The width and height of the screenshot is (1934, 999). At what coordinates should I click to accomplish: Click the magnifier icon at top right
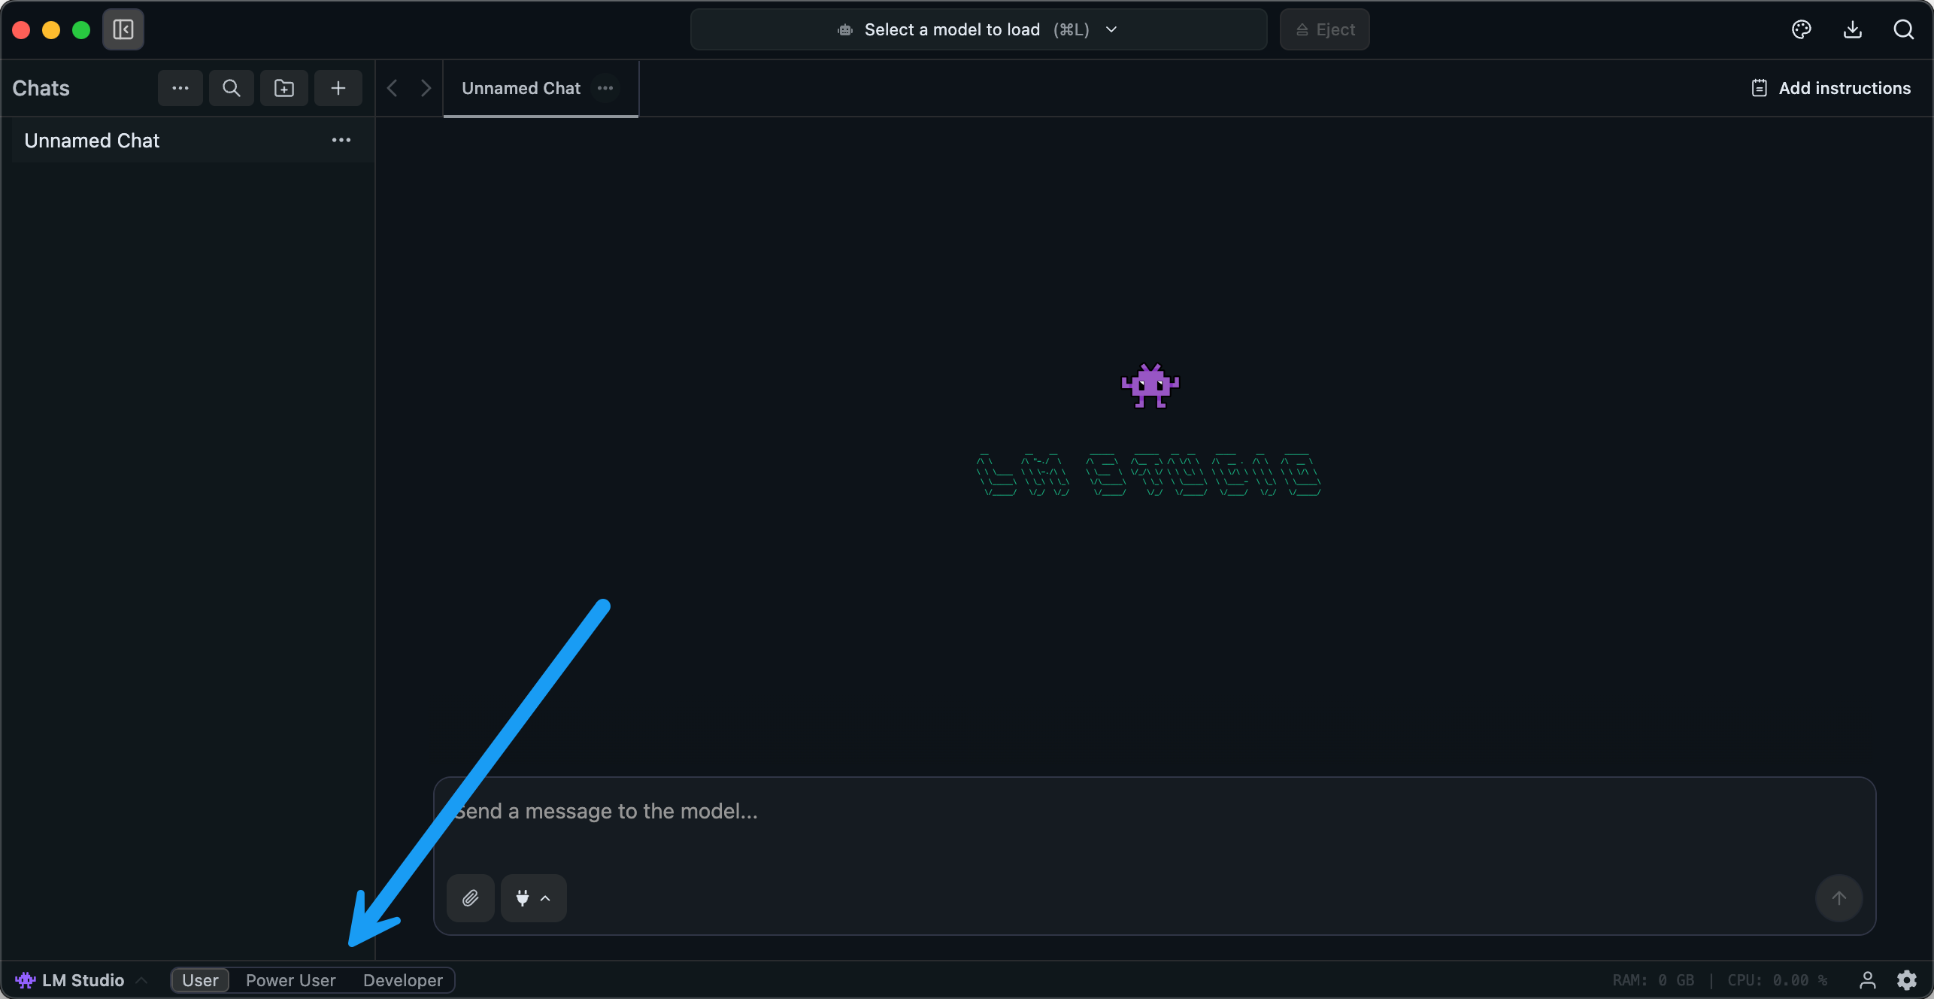(1903, 29)
